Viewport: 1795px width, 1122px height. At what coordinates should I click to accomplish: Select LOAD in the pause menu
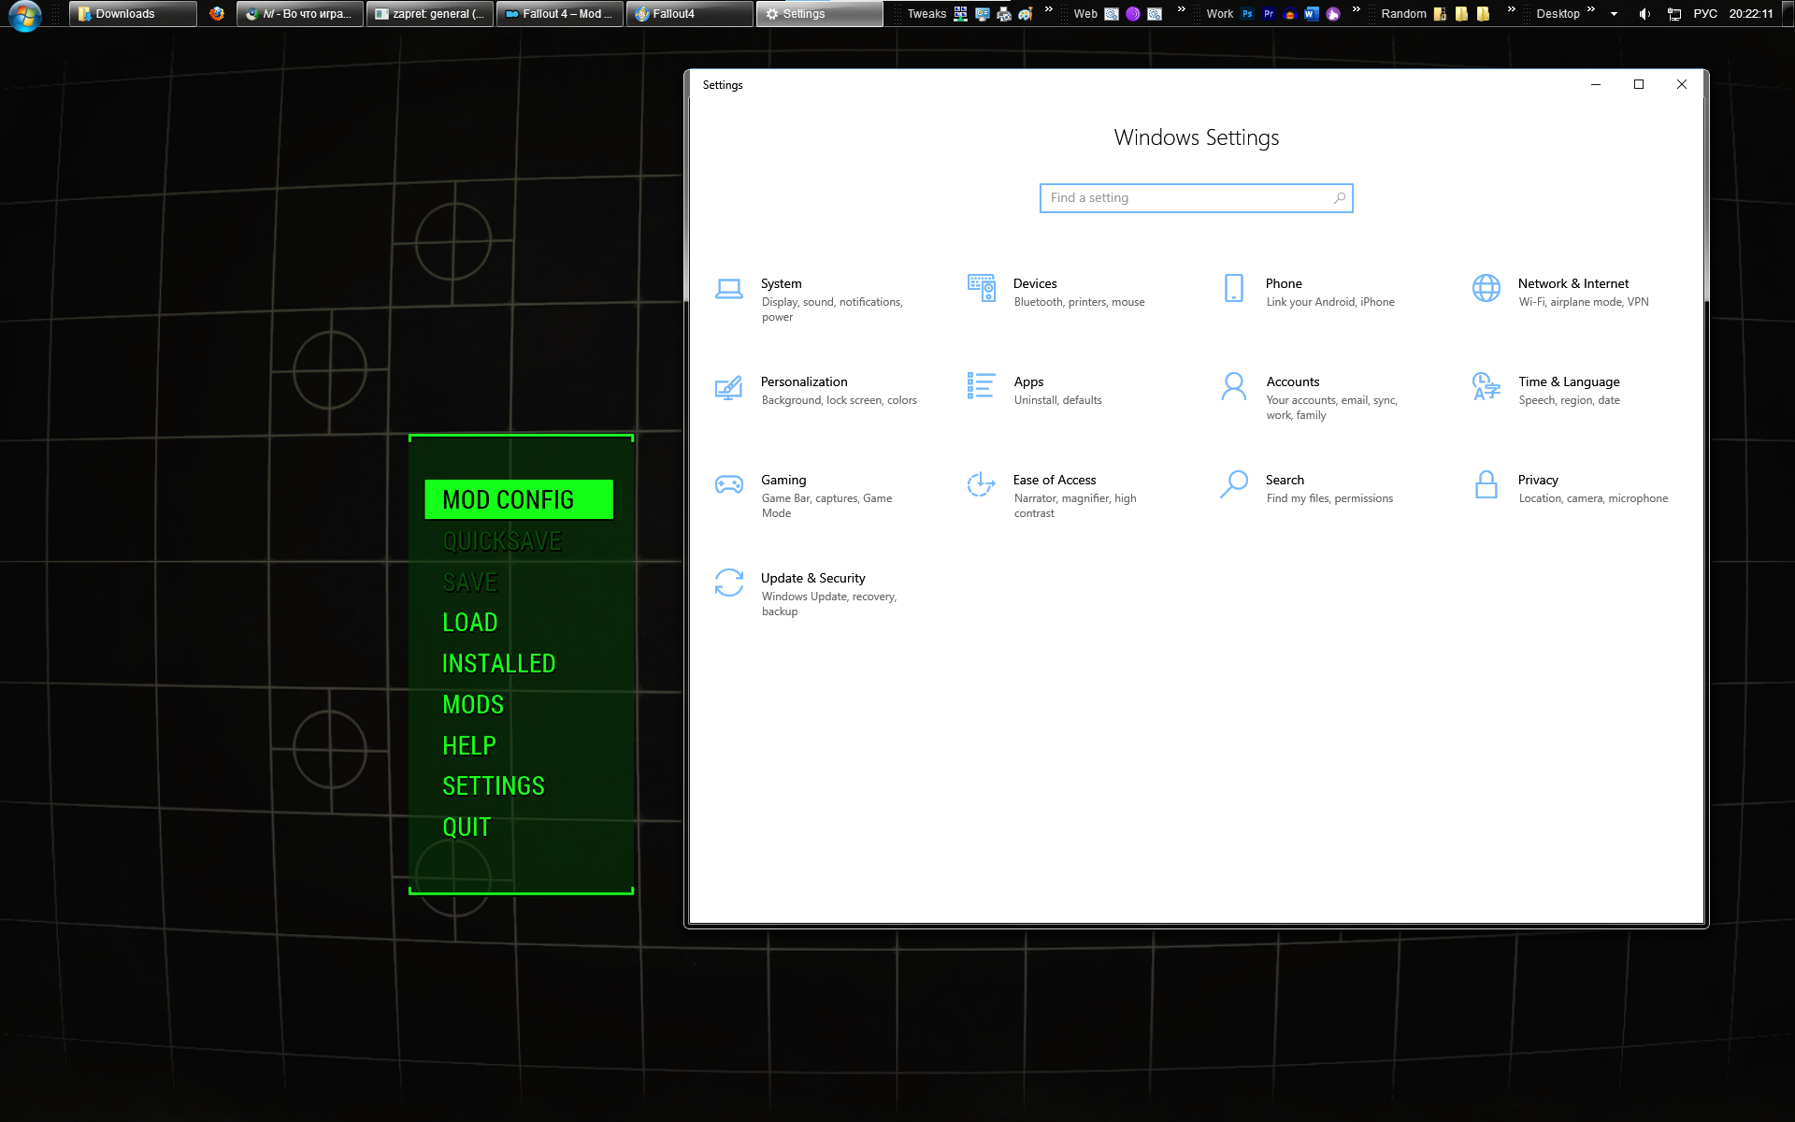pos(469,623)
